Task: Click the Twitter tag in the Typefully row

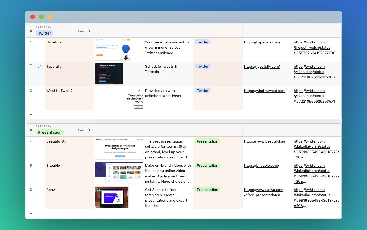Action: click(x=203, y=66)
